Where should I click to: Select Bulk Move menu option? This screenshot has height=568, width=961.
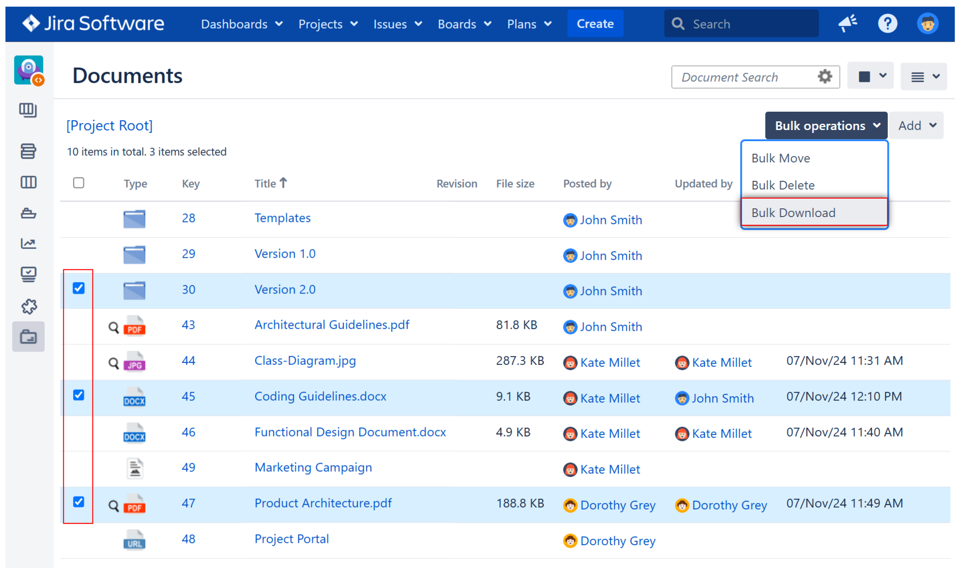point(780,158)
